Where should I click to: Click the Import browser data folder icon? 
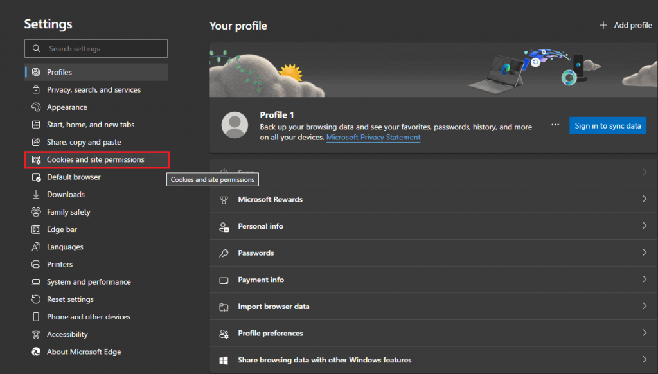click(224, 307)
